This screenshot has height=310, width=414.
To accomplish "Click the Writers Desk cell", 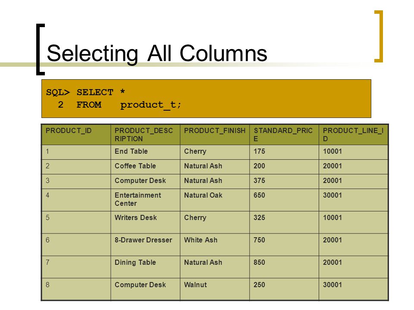I will click(x=145, y=222).
